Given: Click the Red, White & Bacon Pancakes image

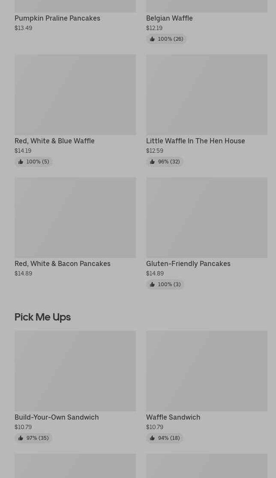Looking at the screenshot, I should (75, 218).
